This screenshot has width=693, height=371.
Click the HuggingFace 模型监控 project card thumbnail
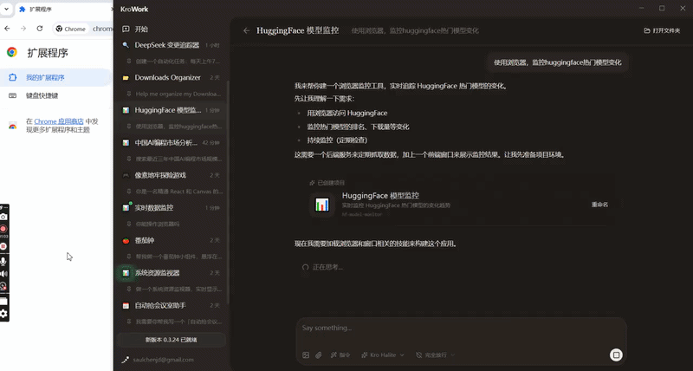click(x=321, y=205)
